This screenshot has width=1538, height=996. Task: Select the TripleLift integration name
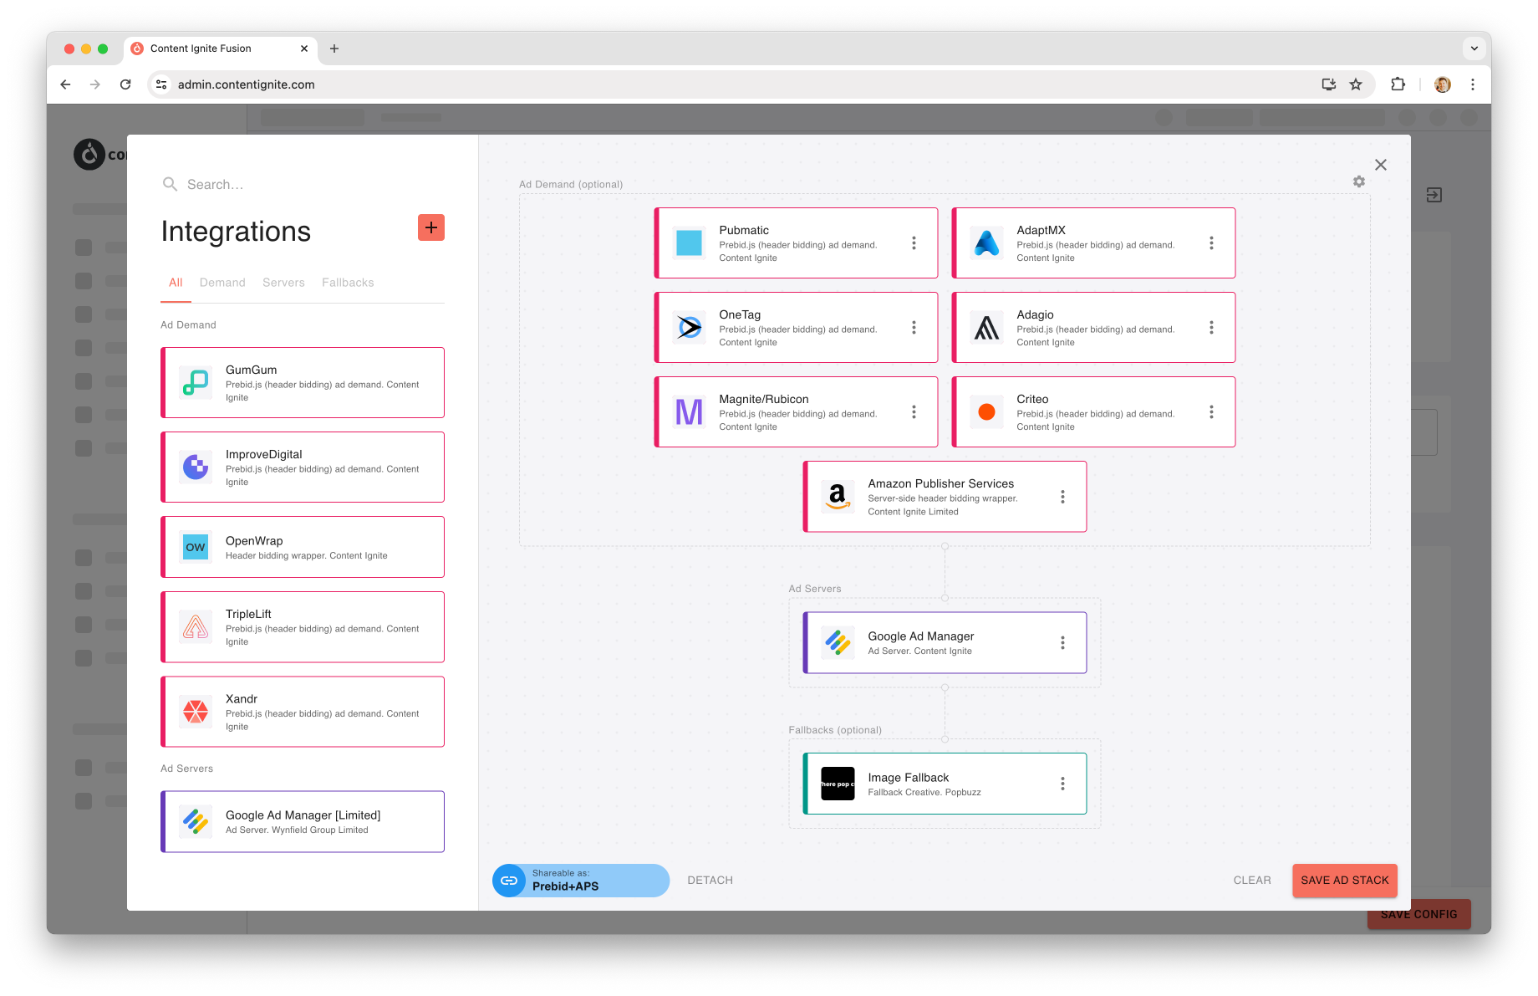pos(248,614)
